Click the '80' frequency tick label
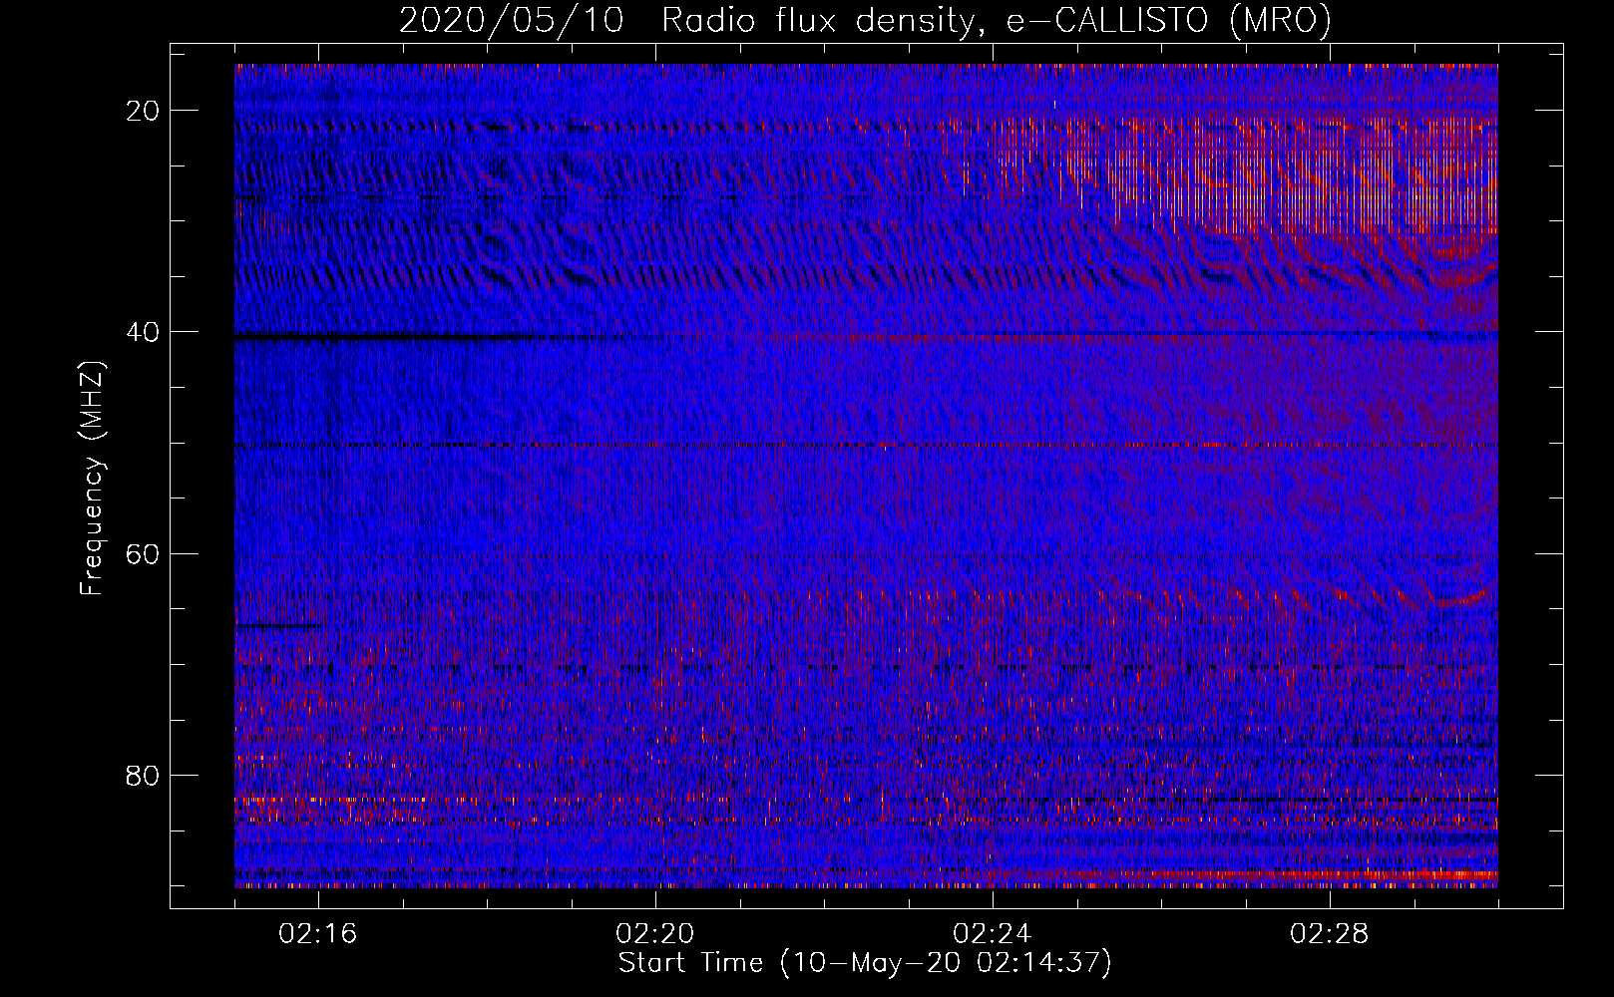 click(144, 775)
